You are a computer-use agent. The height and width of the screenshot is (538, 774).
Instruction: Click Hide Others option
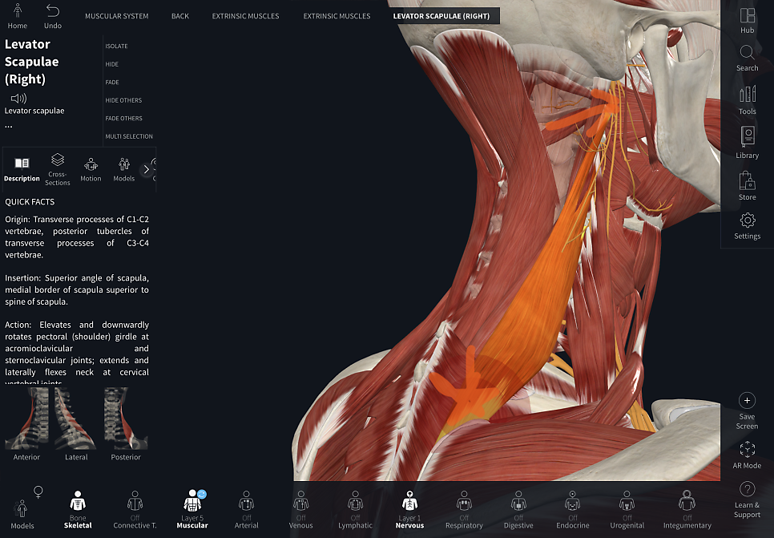point(123,100)
